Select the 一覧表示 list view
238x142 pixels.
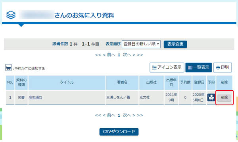pyautogui.click(x=199, y=67)
